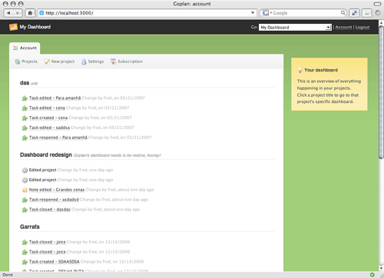Expand the URL bar history arrow
Screen dimensions: 384x278
point(253,13)
